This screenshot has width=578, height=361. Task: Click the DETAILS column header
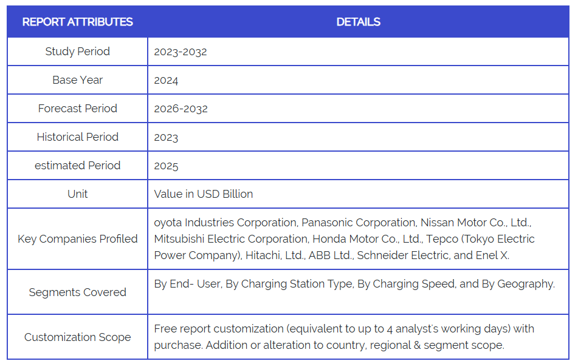point(358,22)
